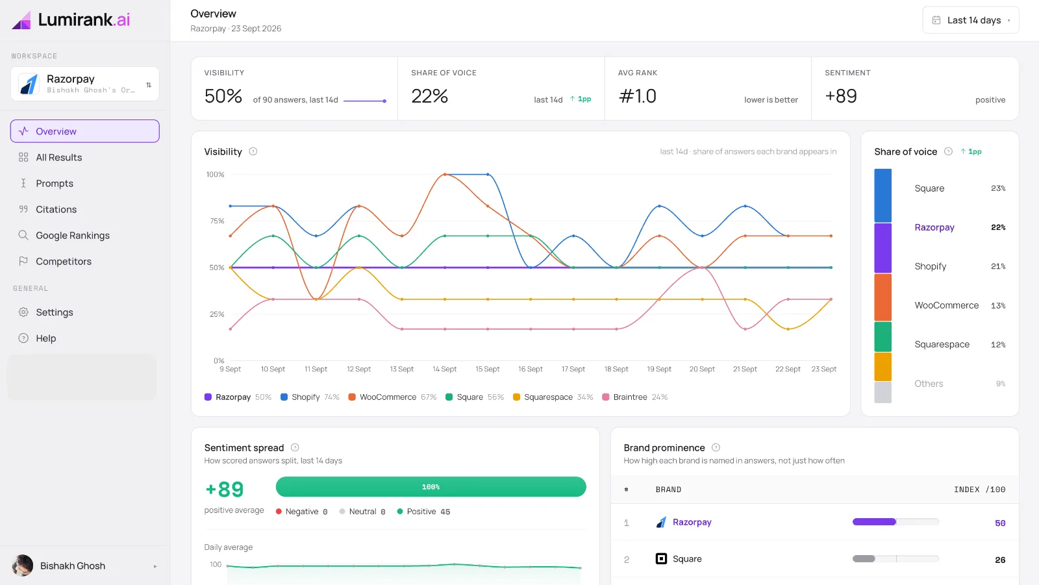Open Settings from sidebar
This screenshot has height=585, width=1039.
[x=84, y=312]
